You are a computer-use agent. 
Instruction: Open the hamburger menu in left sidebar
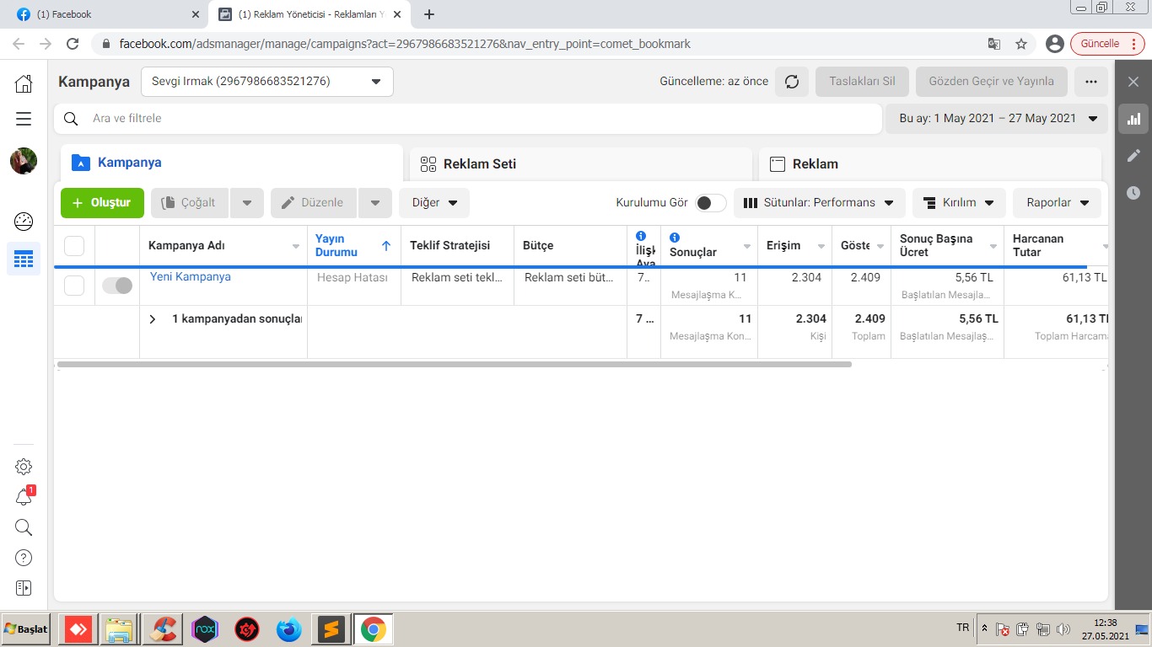click(24, 119)
